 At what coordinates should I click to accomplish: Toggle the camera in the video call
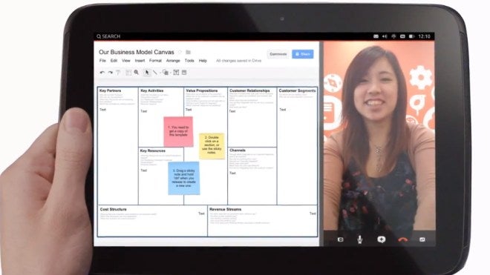(340, 239)
